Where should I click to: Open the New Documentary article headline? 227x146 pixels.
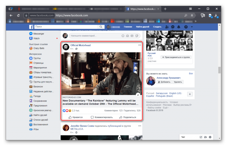[101, 102]
